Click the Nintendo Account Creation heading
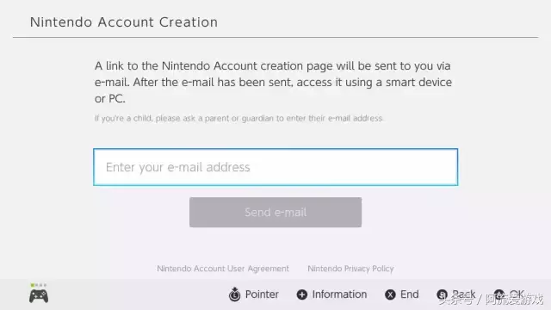The height and width of the screenshot is (310, 551). point(124,22)
